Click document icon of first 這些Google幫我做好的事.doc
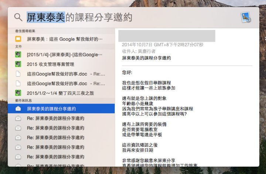266x174 pixels. tap(18, 74)
